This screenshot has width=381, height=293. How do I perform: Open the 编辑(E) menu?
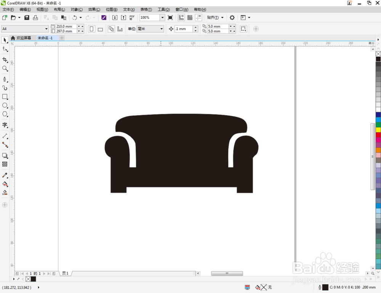pos(25,10)
